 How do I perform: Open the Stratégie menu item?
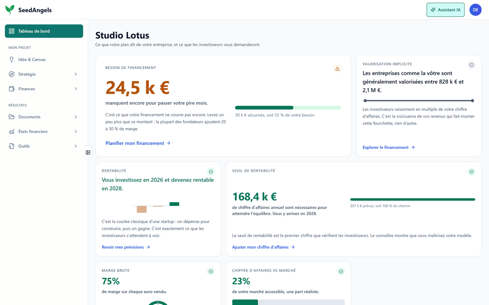tap(44, 74)
